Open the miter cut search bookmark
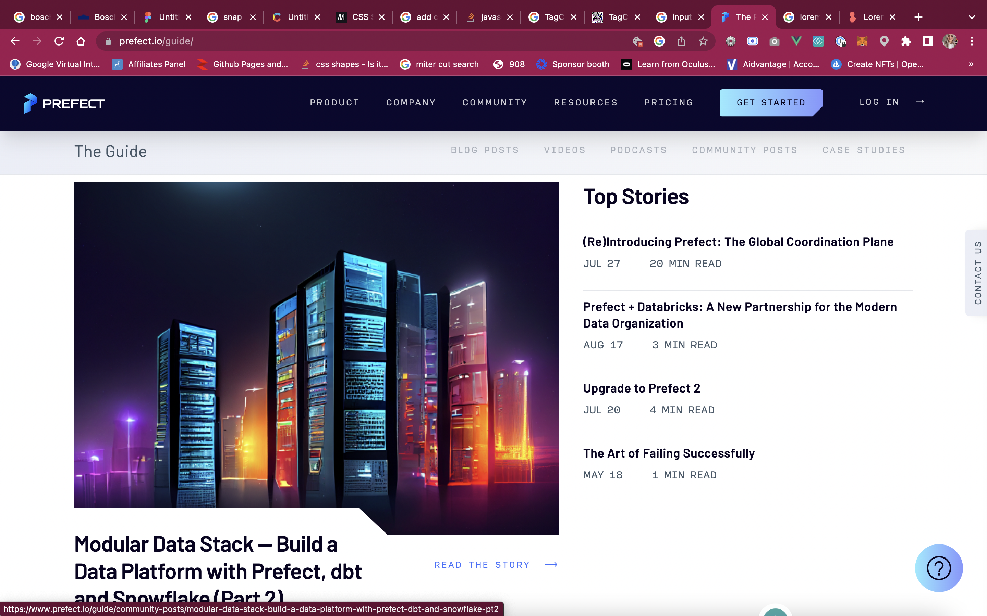 coord(439,64)
